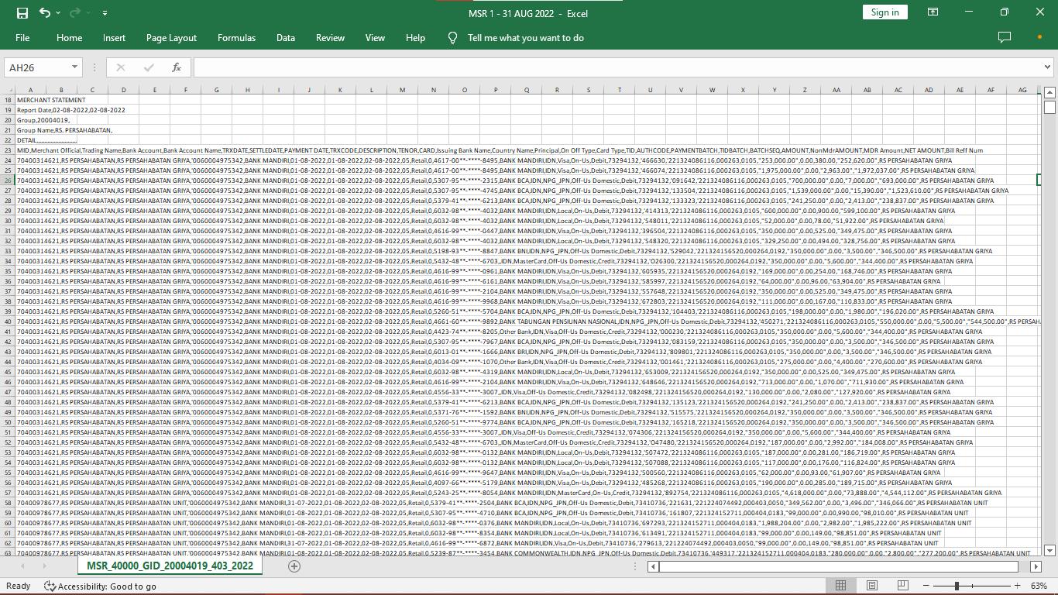Click the MID header row text in row 23

[x=500, y=150]
